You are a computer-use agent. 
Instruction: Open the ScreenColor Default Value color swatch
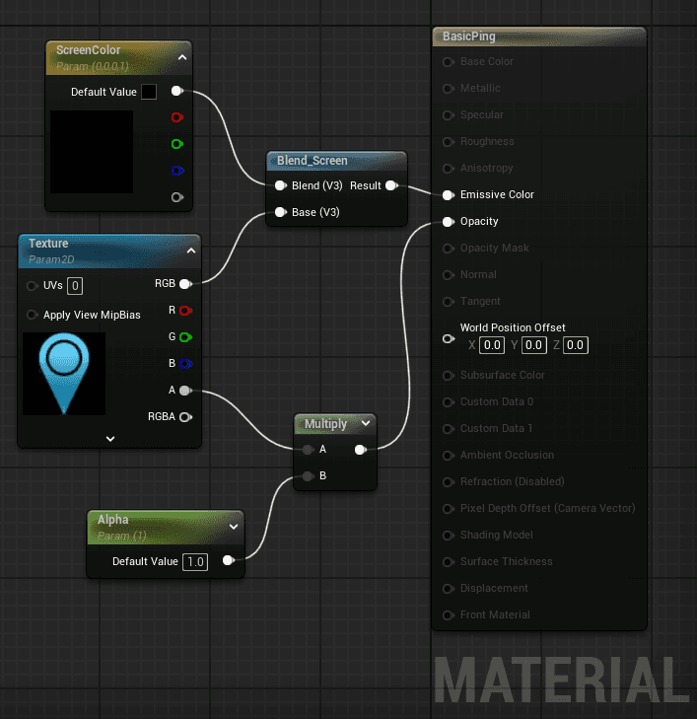click(x=149, y=92)
